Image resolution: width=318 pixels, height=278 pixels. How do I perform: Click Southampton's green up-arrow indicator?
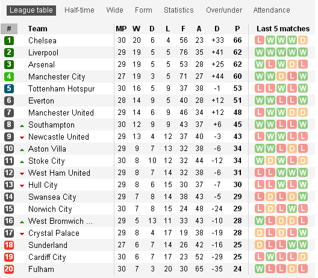tap(22, 126)
